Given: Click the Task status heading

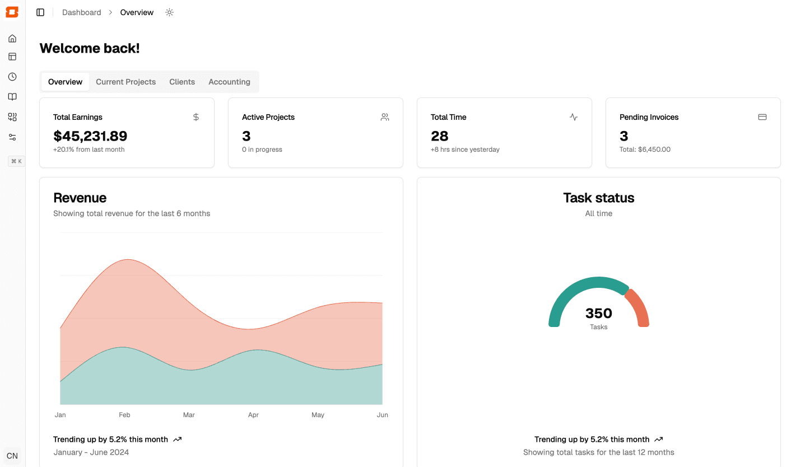Looking at the screenshot, I should point(599,198).
